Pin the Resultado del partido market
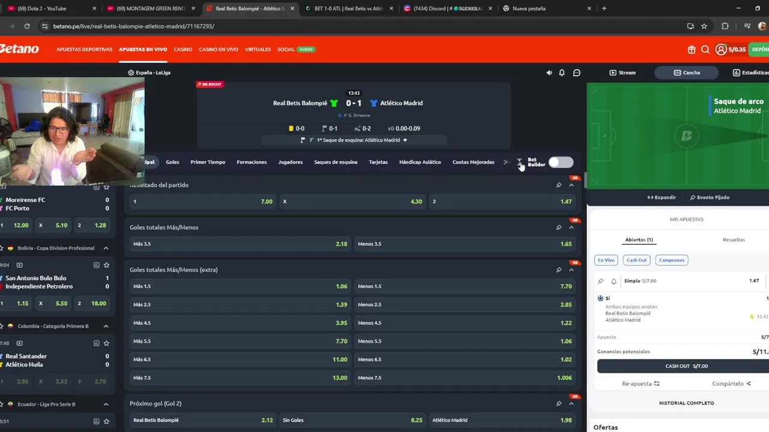The width and height of the screenshot is (769, 432). click(x=559, y=185)
